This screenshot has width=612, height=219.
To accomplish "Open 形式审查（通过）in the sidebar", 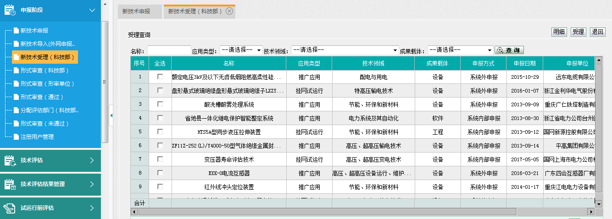I will (42, 97).
